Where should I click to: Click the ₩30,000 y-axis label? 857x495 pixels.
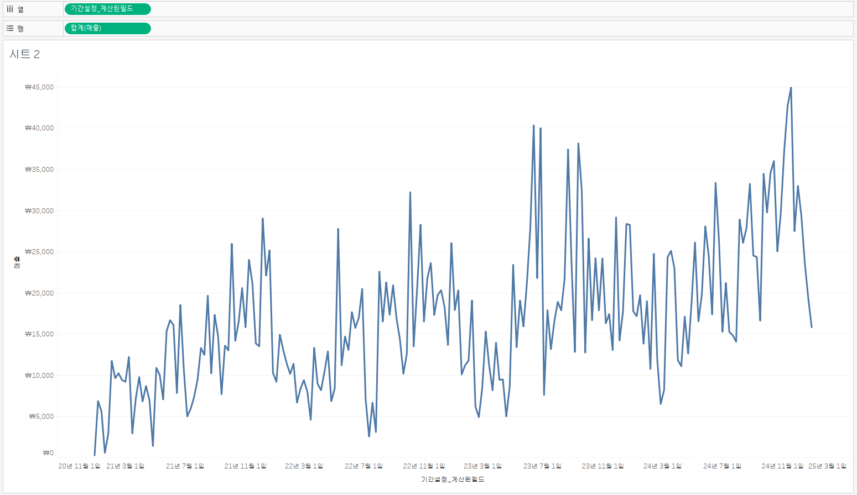(39, 211)
